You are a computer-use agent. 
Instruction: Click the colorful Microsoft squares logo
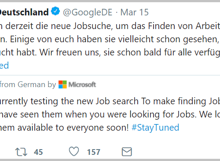pyautogui.click(x=62, y=84)
